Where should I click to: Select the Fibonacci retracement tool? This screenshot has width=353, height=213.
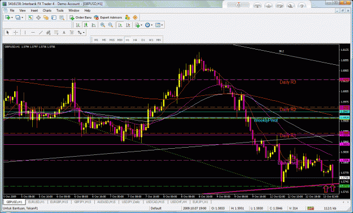tap(56, 33)
